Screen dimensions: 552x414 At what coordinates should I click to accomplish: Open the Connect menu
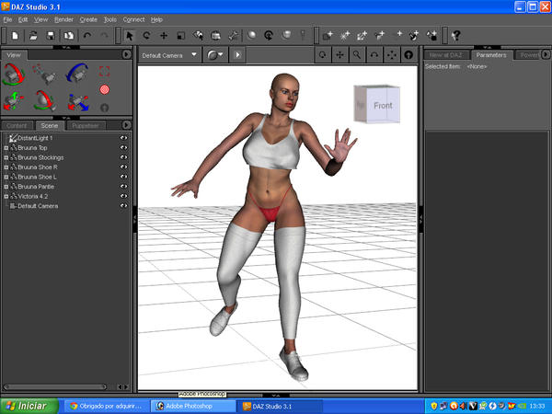[133, 19]
